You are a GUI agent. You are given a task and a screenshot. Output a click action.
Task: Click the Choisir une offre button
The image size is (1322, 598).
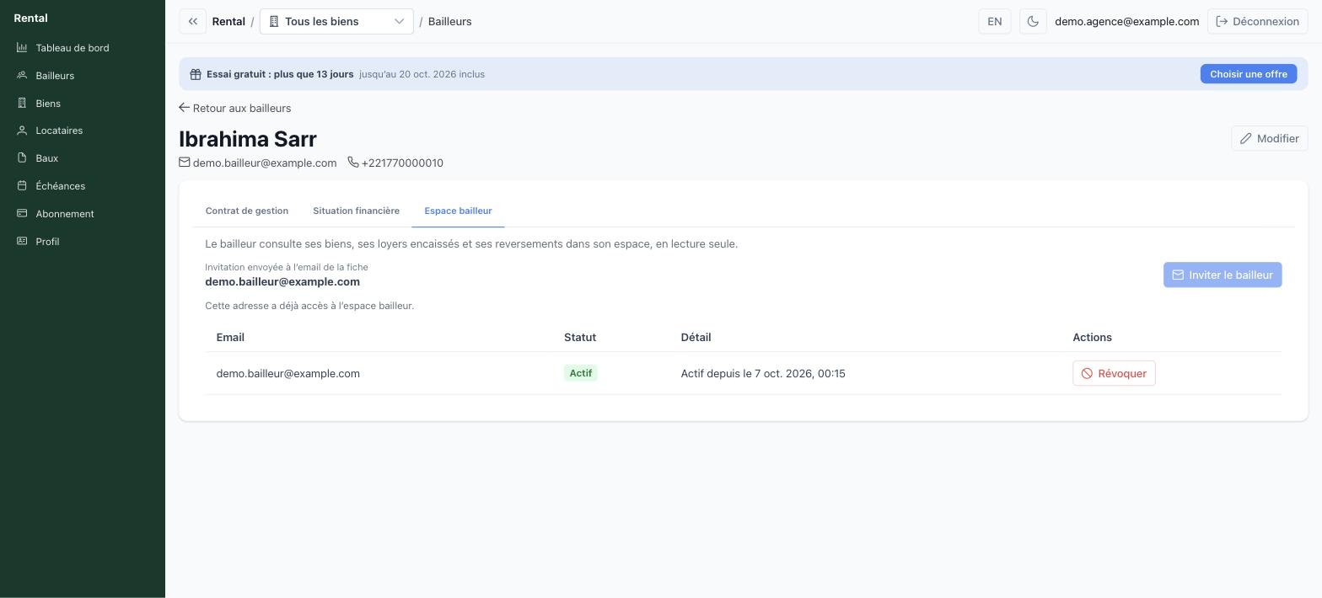point(1248,74)
